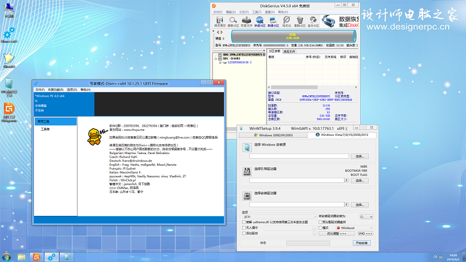Open DiskGenius Help (H) menu
Image resolution: width=466 pixels, height=262 pixels.
[283, 12]
